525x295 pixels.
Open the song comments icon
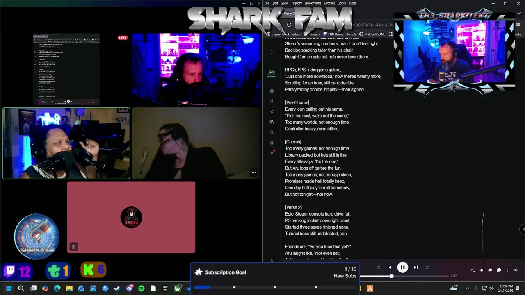(x=499, y=270)
